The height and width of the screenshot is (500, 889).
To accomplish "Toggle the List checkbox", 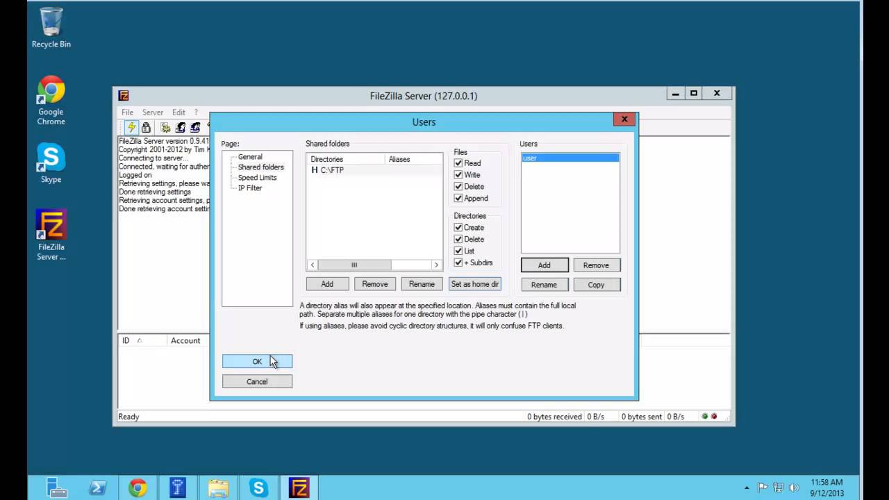I will pyautogui.click(x=458, y=251).
